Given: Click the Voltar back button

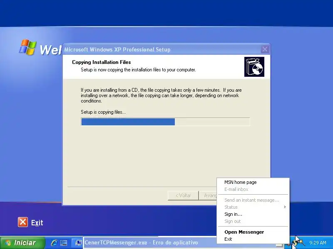Looking at the screenshot, I should coord(183,195).
